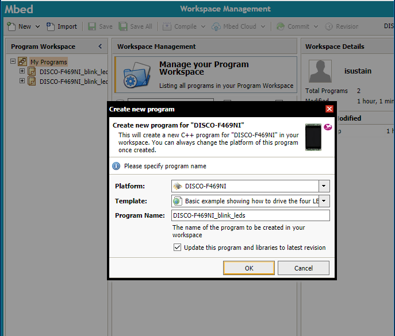The image size is (395, 336).
Task: Click the Commit toolbar icon
Action: point(281,26)
